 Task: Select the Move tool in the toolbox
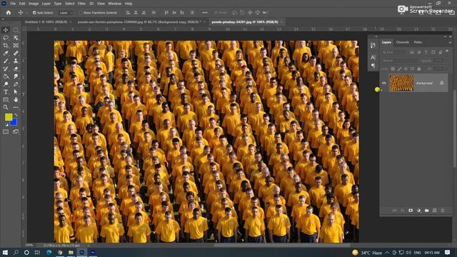[x=6, y=30]
